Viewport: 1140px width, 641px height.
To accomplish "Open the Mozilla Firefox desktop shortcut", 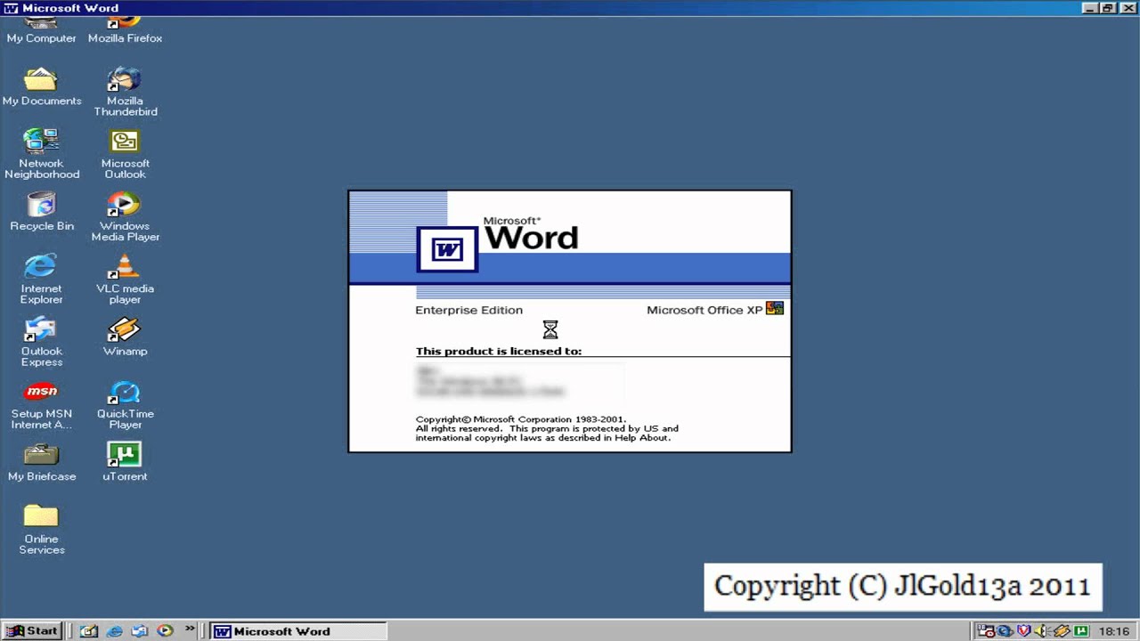I will point(125,29).
